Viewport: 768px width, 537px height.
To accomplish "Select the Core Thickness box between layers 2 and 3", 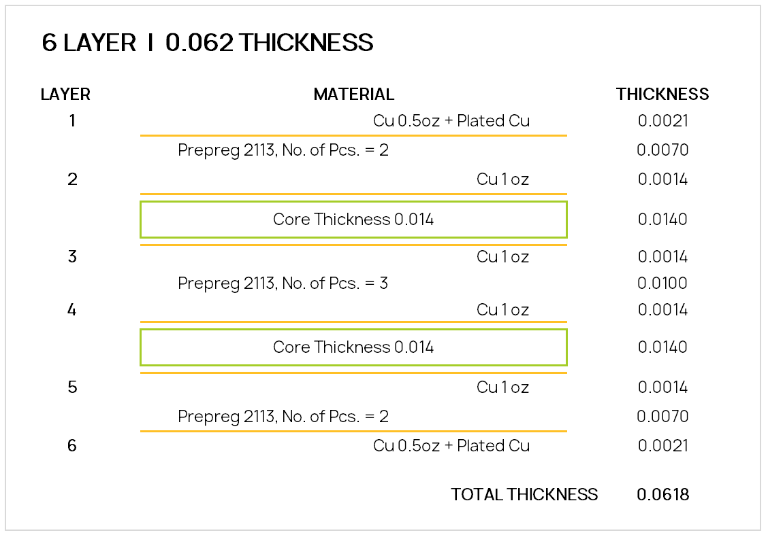I will pos(353,220).
